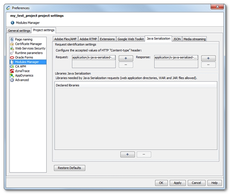Viewport: 230px width, 194px height.
Task: Click the Oracle Forms icon
Action: (x=12, y=58)
